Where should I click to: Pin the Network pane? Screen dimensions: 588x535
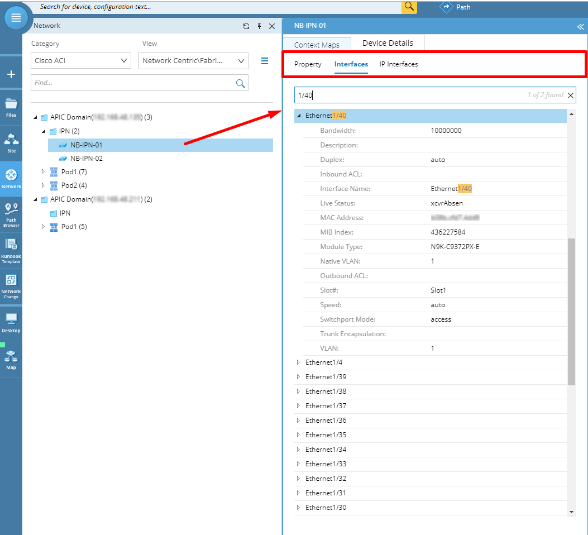click(259, 26)
